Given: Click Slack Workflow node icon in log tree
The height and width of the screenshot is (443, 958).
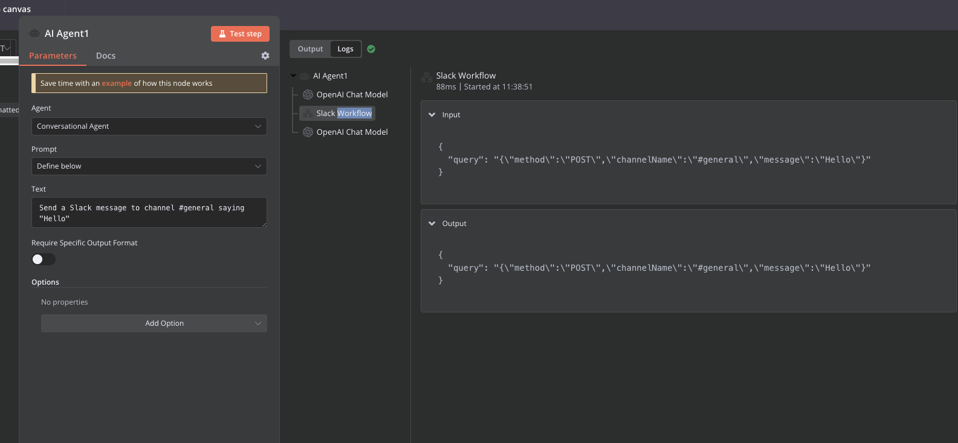Looking at the screenshot, I should [308, 113].
